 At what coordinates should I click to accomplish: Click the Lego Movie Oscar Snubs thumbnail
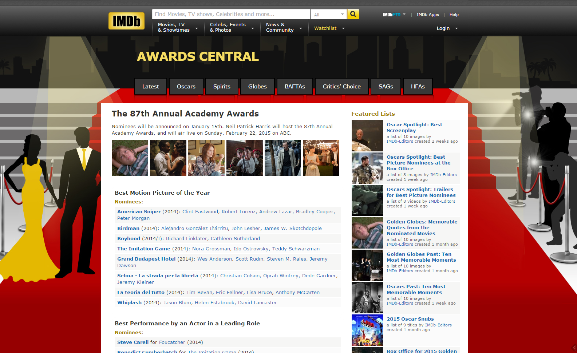click(367, 330)
